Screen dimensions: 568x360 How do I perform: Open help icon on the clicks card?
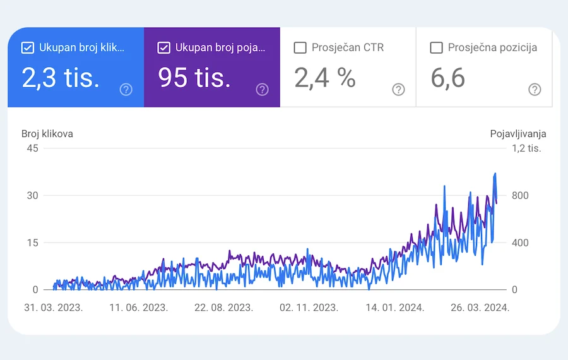126,90
